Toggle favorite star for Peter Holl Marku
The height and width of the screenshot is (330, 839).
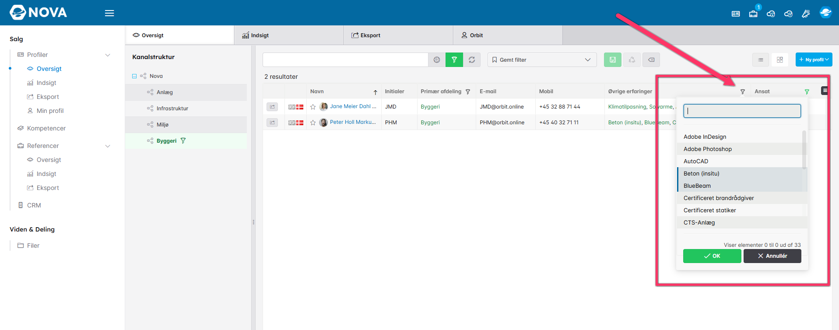pyautogui.click(x=313, y=123)
